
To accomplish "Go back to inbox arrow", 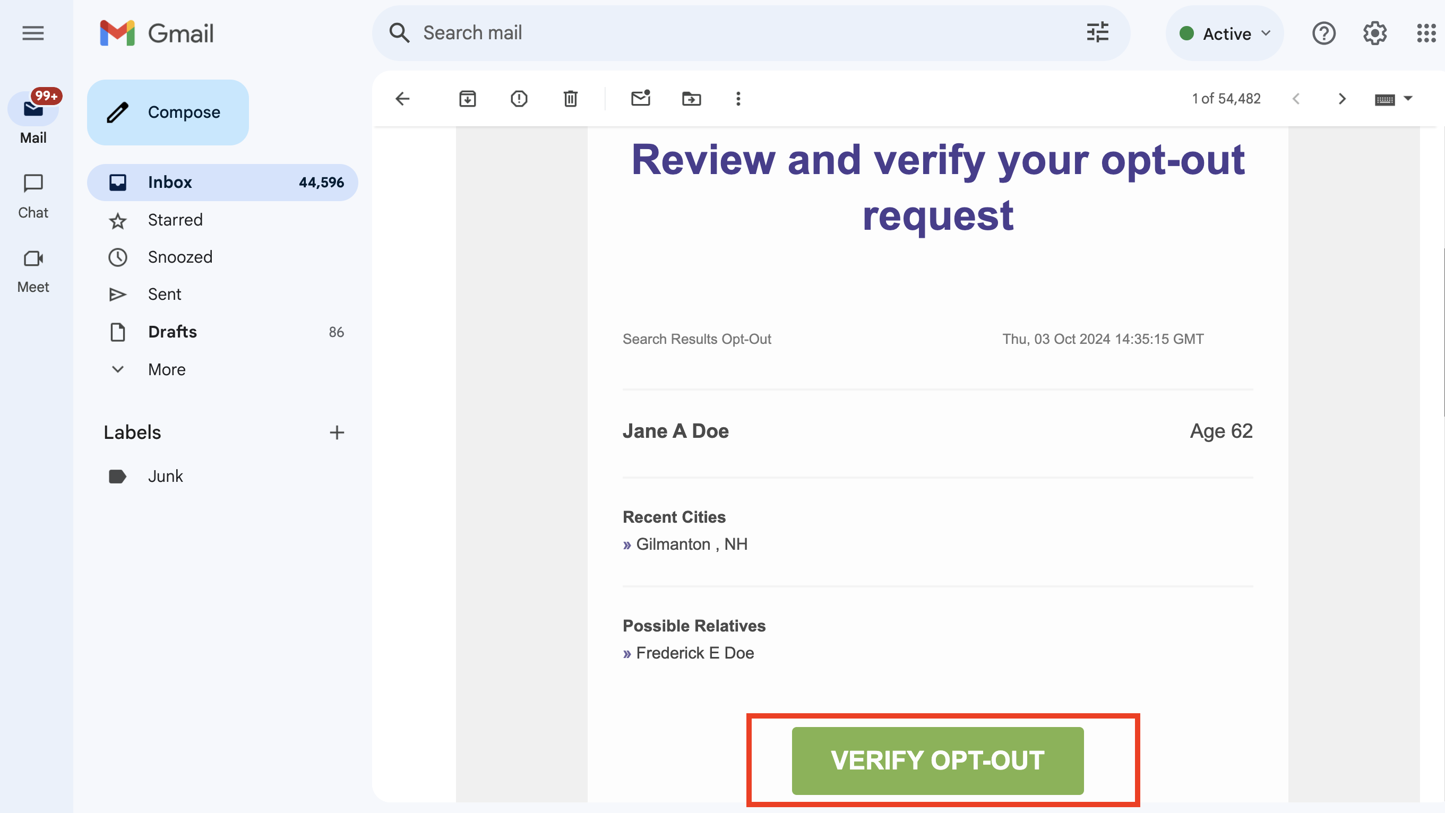I will point(402,99).
